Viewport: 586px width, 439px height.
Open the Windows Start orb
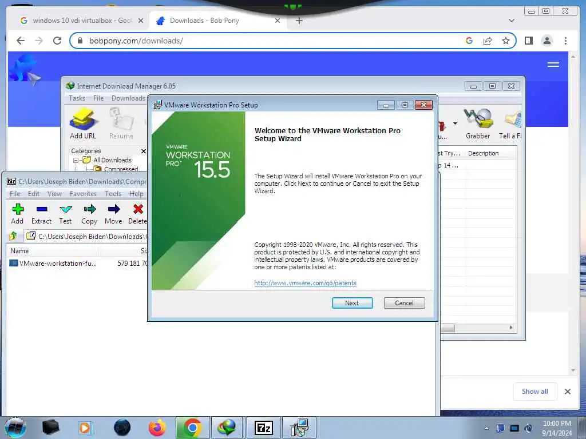[15, 428]
